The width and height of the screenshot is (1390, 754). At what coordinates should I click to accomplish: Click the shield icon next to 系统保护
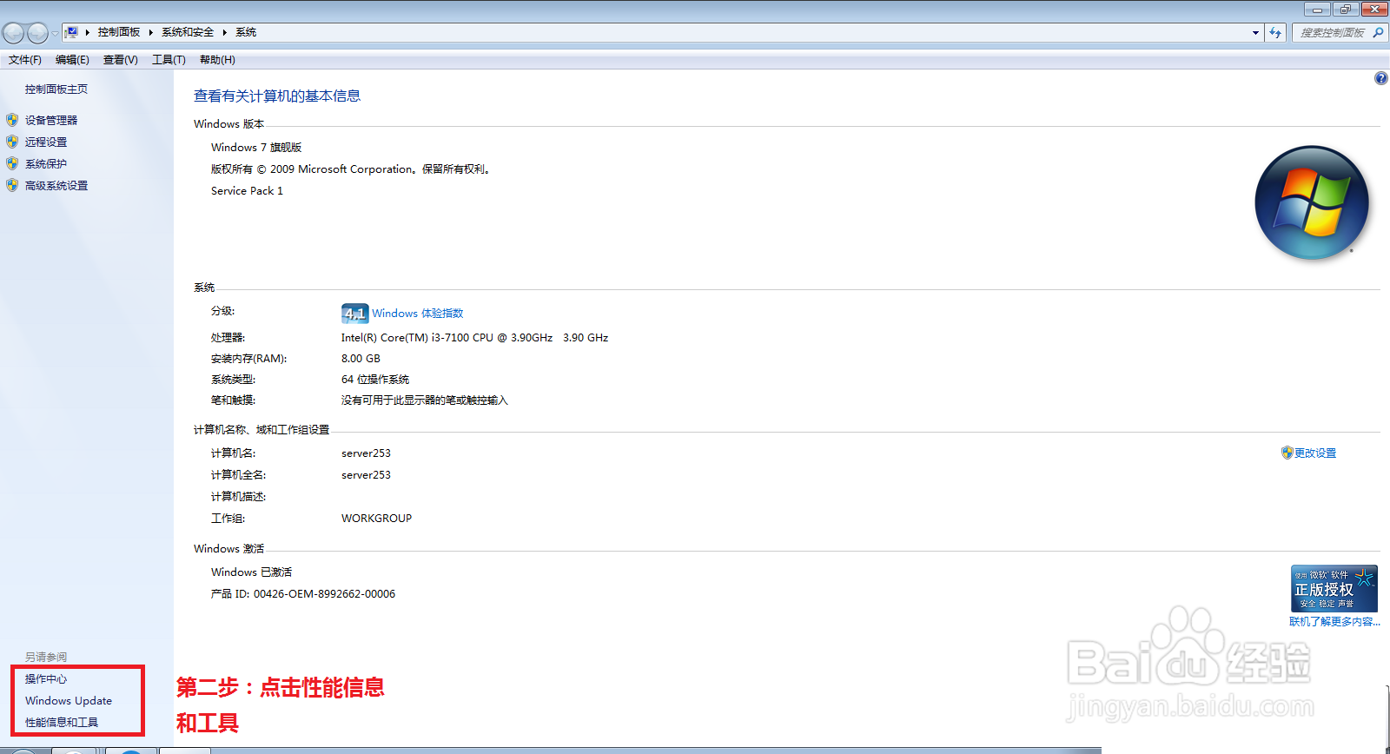12,163
